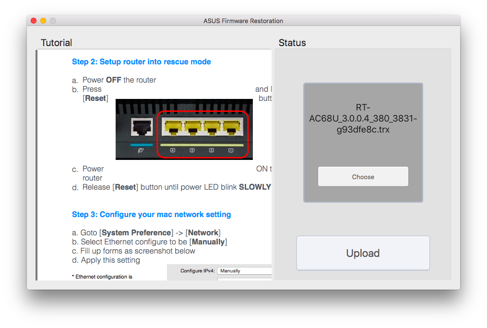Screen dimensions: 487x328
Task: Click the Step 3 mac network heading
Action: (151, 215)
